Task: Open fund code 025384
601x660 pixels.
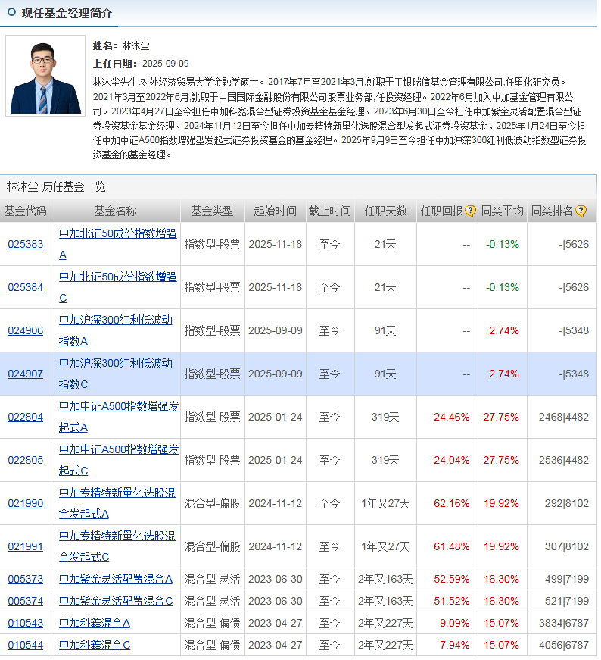Action: point(25,287)
